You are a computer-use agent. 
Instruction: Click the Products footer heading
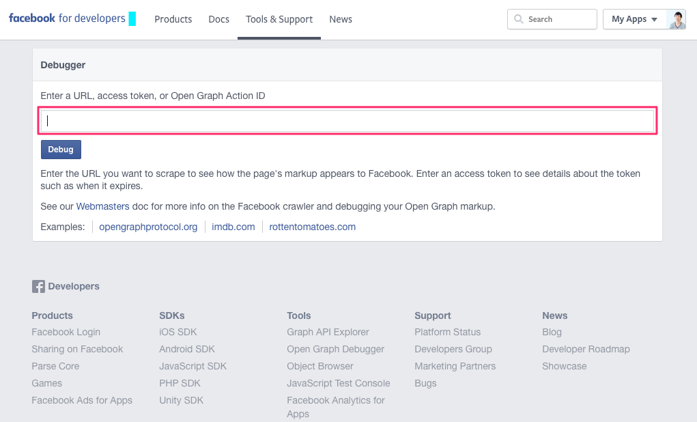click(x=52, y=315)
